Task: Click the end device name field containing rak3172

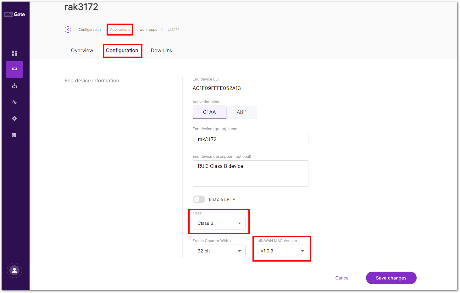Action: click(x=250, y=139)
